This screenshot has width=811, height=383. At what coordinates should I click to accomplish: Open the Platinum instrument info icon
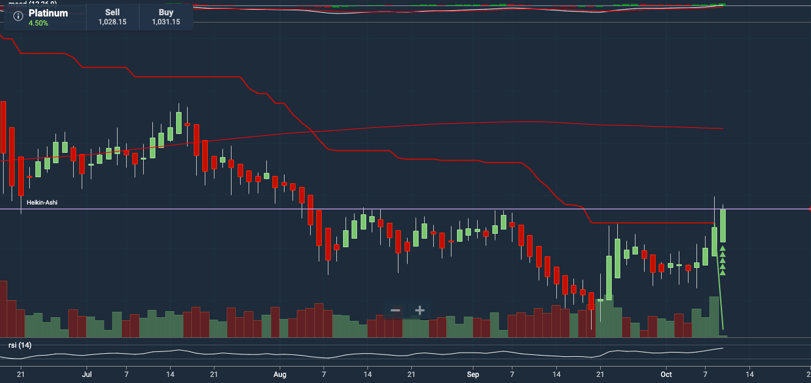tap(18, 16)
